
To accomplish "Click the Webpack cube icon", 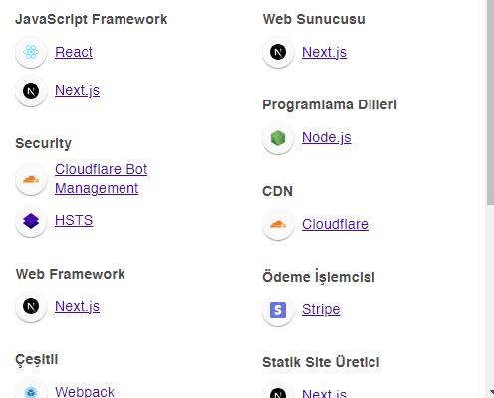I will [31, 392].
